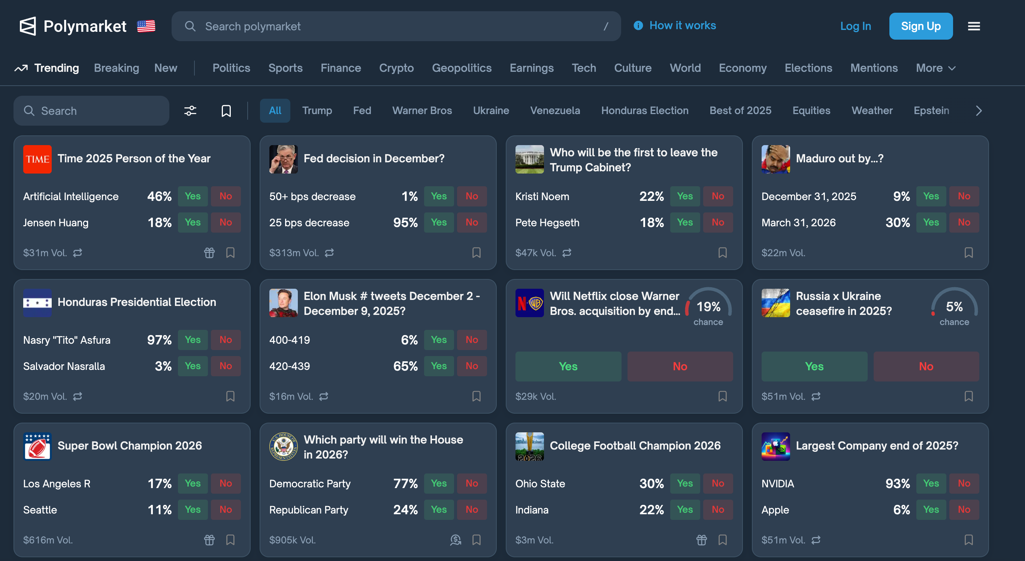The height and width of the screenshot is (561, 1025).
Task: Bookmark the Maduro out by market
Action: tap(968, 253)
